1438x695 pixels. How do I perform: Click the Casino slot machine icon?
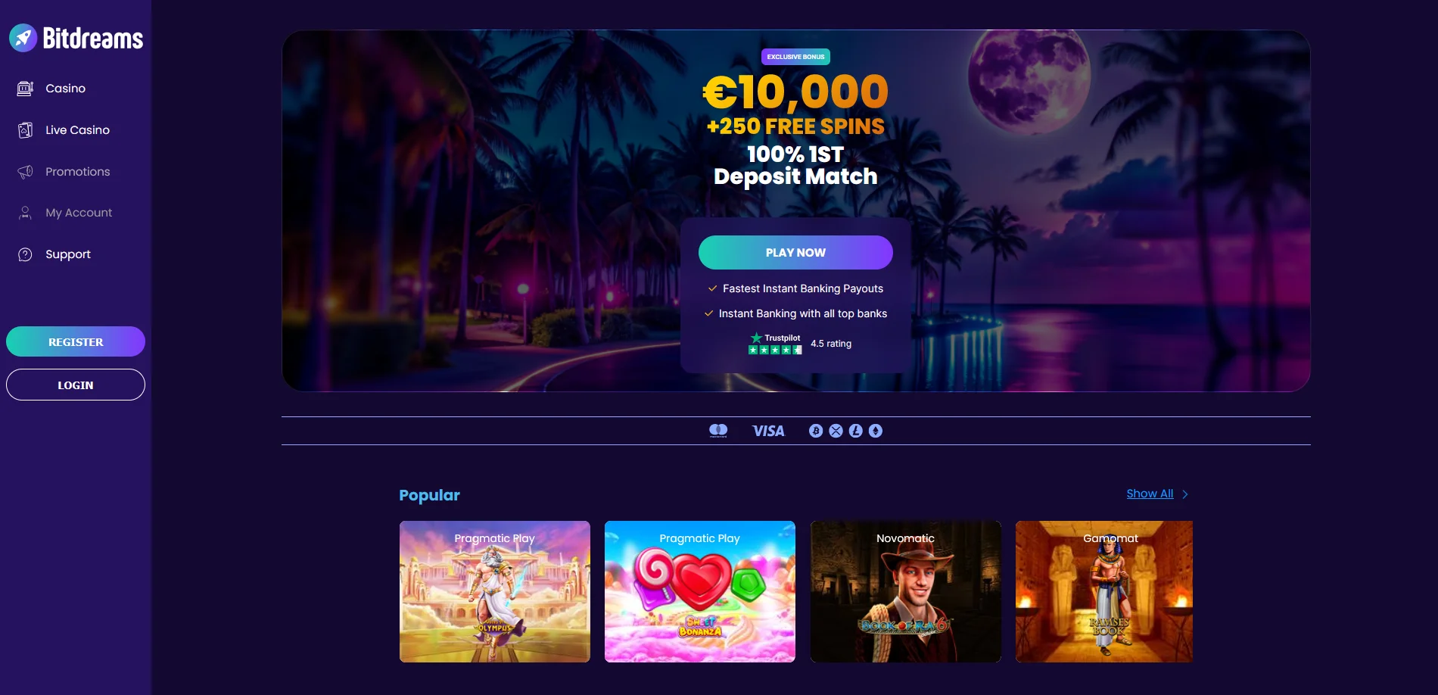point(25,89)
